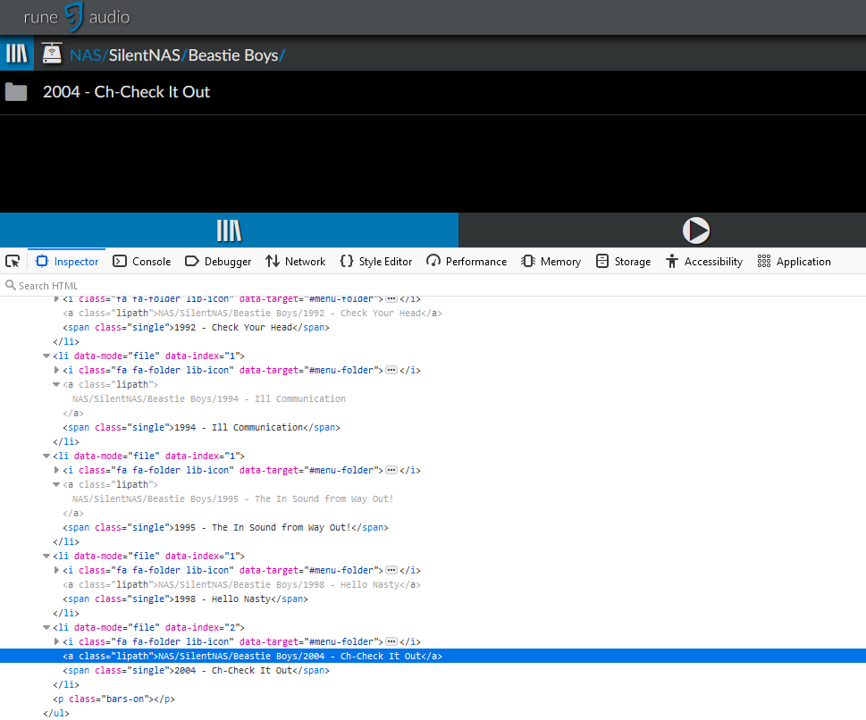Switch to the Library bottom tab
This screenshot has height=720, width=866.
[x=229, y=230]
